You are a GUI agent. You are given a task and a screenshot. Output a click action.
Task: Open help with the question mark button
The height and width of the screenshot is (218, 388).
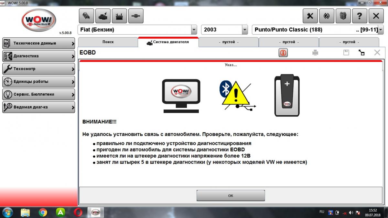pos(360,16)
